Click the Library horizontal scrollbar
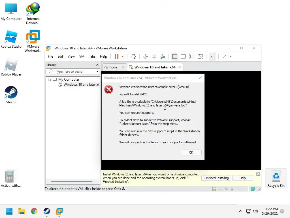This screenshot has width=290, height=218. (72, 182)
